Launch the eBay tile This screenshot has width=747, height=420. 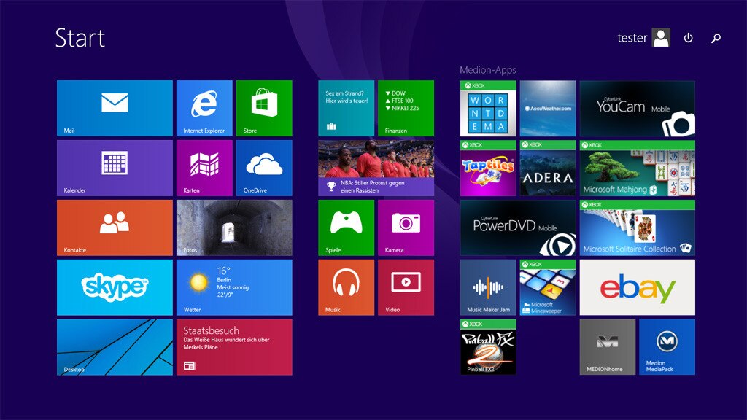point(637,287)
